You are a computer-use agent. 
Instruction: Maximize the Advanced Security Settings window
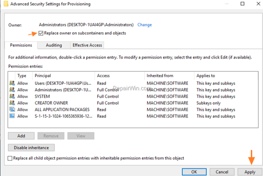pyautogui.click(x=242, y=4)
